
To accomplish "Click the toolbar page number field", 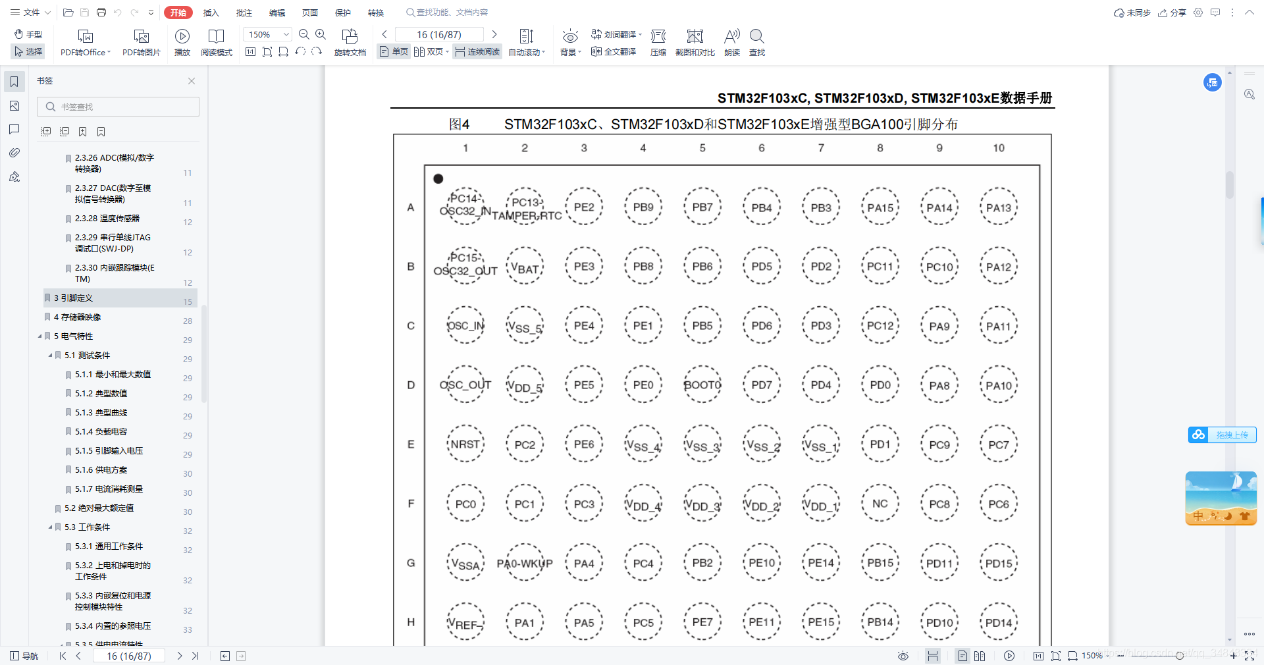I will pyautogui.click(x=439, y=34).
